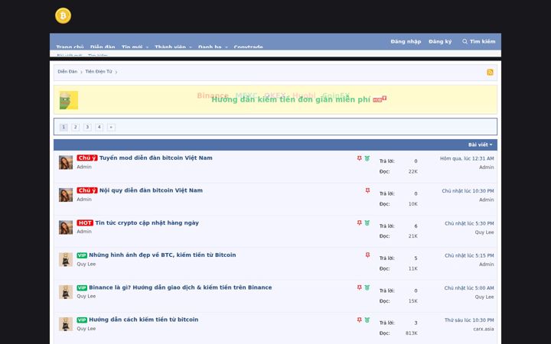551x344 pixels.
Task: Go to page 1
Action: (64, 127)
